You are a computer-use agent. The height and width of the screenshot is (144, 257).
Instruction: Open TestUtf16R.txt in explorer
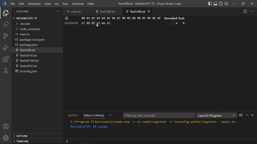tap(37, 60)
